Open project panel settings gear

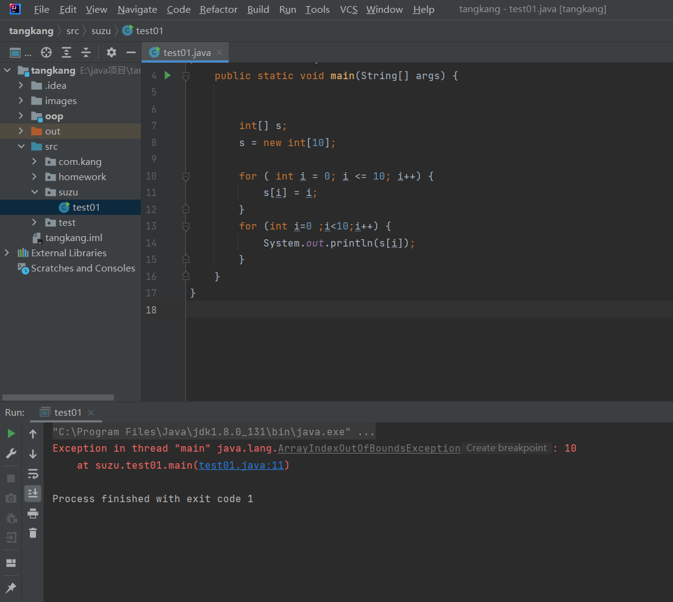[112, 53]
